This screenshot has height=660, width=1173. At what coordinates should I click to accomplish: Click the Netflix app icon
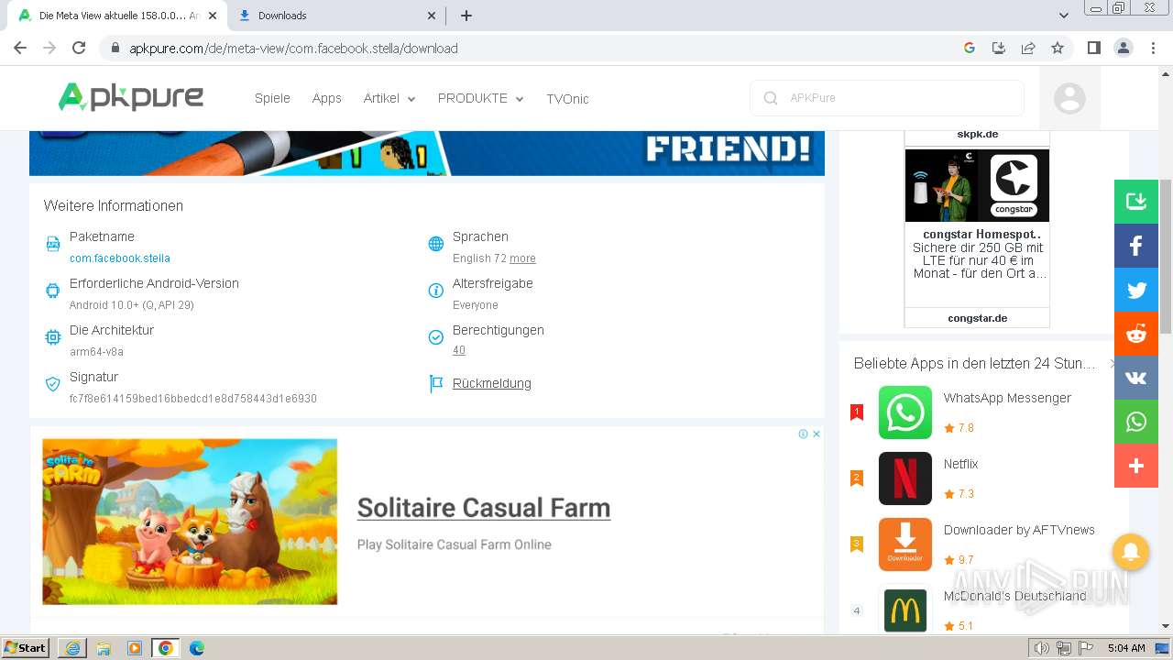coord(905,478)
